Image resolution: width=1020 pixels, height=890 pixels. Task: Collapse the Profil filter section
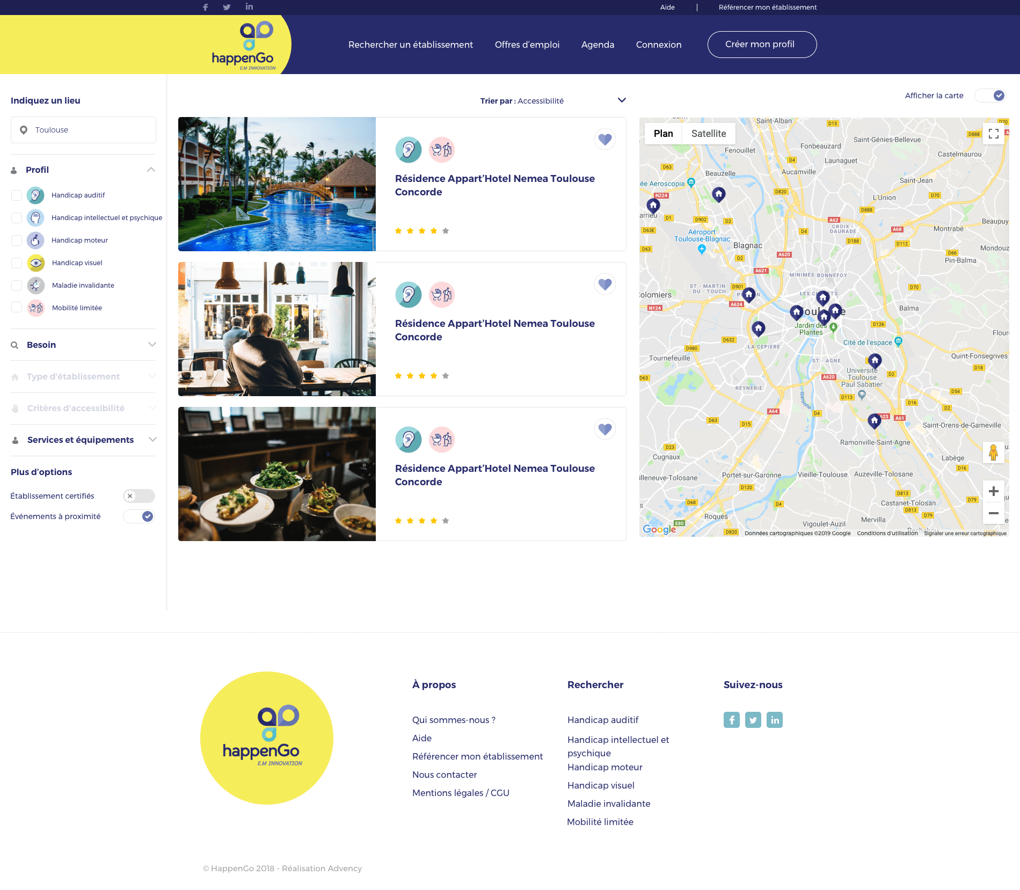(151, 170)
